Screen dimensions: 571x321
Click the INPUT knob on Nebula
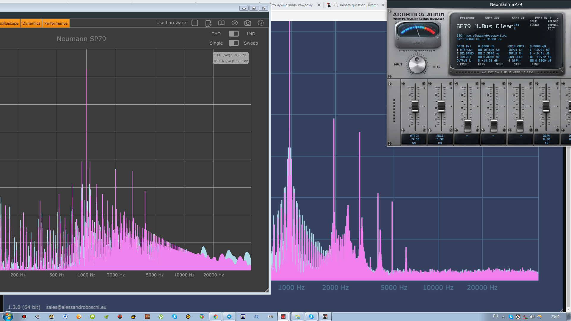(x=417, y=64)
